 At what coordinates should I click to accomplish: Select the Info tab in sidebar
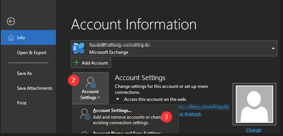click(28, 37)
